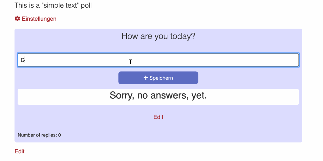The height and width of the screenshot is (161, 323).
Task: Click the word "poll" in the top description
Action: (85, 5)
